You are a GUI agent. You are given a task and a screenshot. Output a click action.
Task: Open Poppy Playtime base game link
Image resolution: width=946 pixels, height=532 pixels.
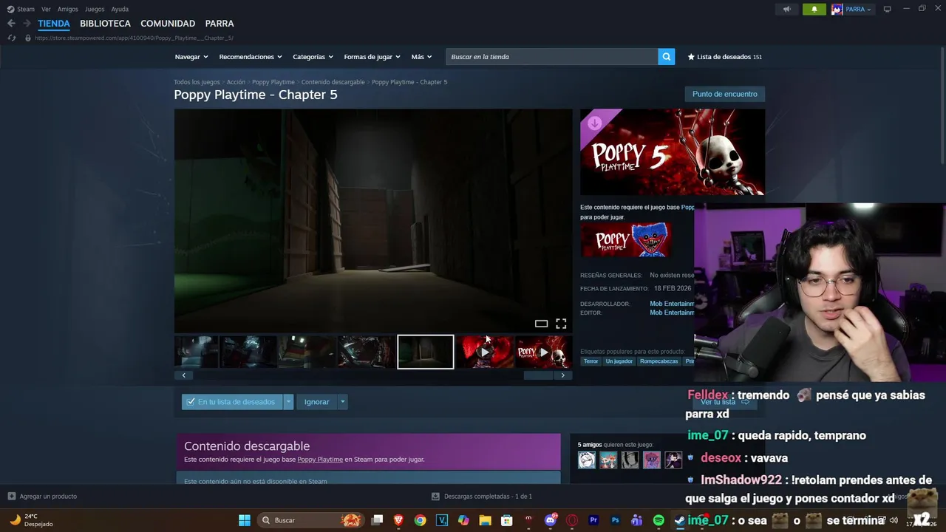pyautogui.click(x=320, y=460)
